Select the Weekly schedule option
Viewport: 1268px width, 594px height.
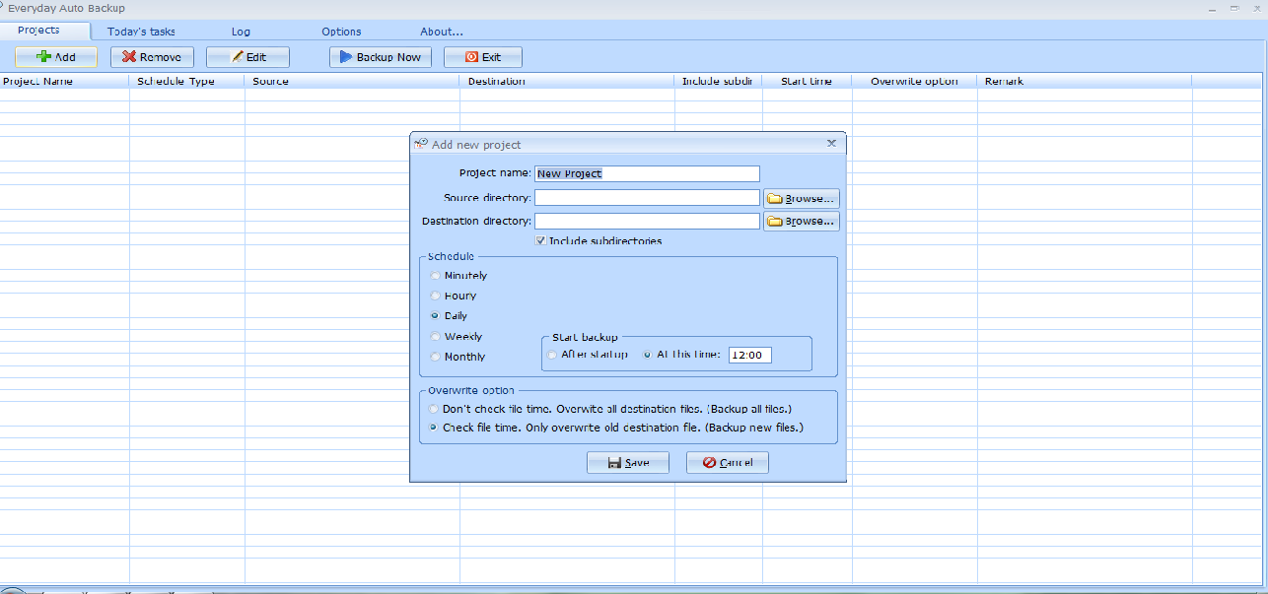click(436, 337)
